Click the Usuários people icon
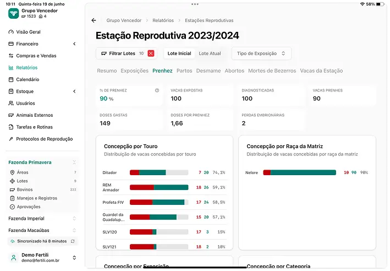This screenshot has width=390, height=271. [11, 103]
